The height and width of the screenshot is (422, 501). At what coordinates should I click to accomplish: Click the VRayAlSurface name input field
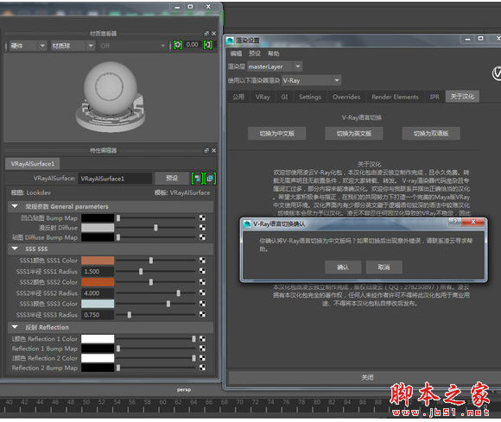click(115, 179)
